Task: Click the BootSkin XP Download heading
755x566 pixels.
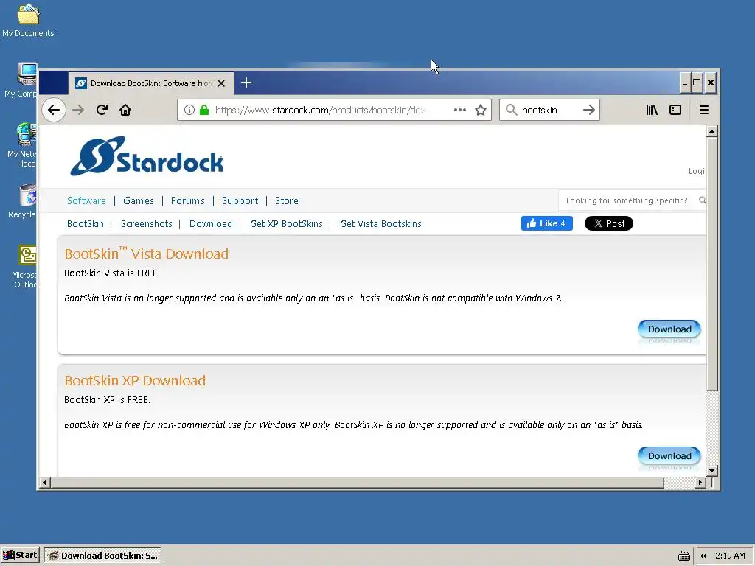Action: point(135,381)
